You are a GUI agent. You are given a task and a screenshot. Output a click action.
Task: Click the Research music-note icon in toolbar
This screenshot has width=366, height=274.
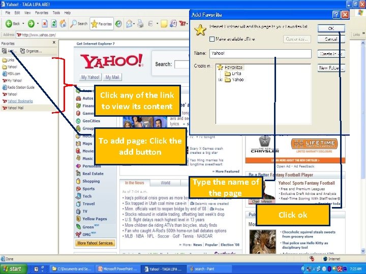point(173,23)
